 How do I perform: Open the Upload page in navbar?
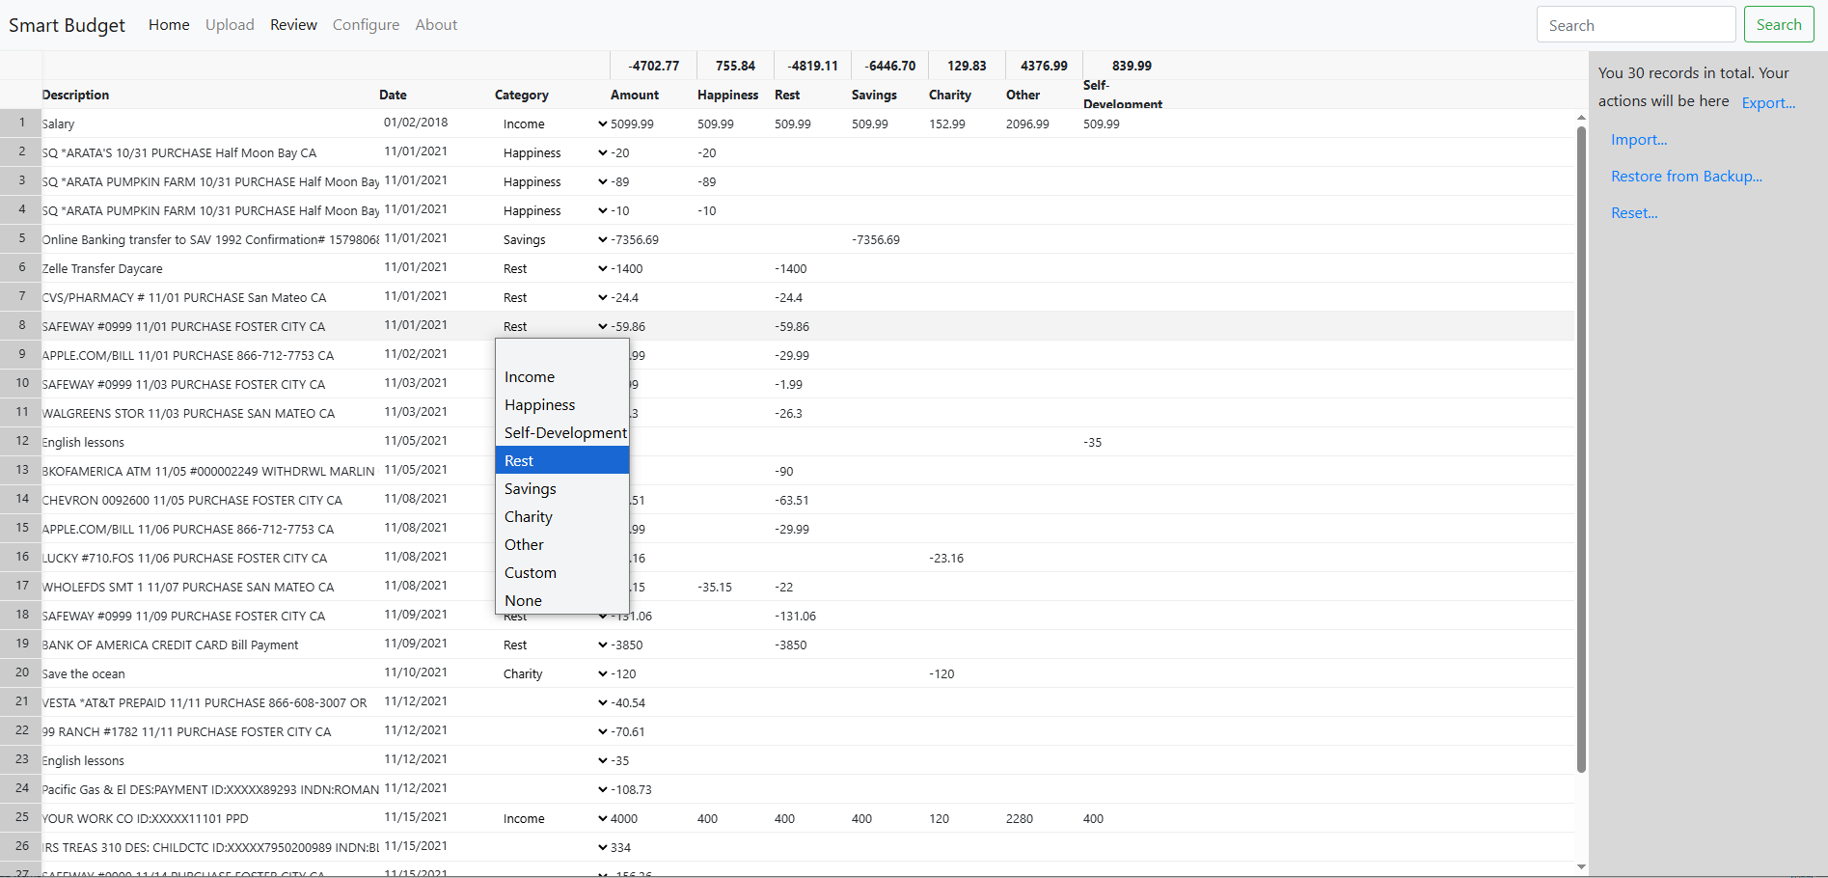point(230,25)
